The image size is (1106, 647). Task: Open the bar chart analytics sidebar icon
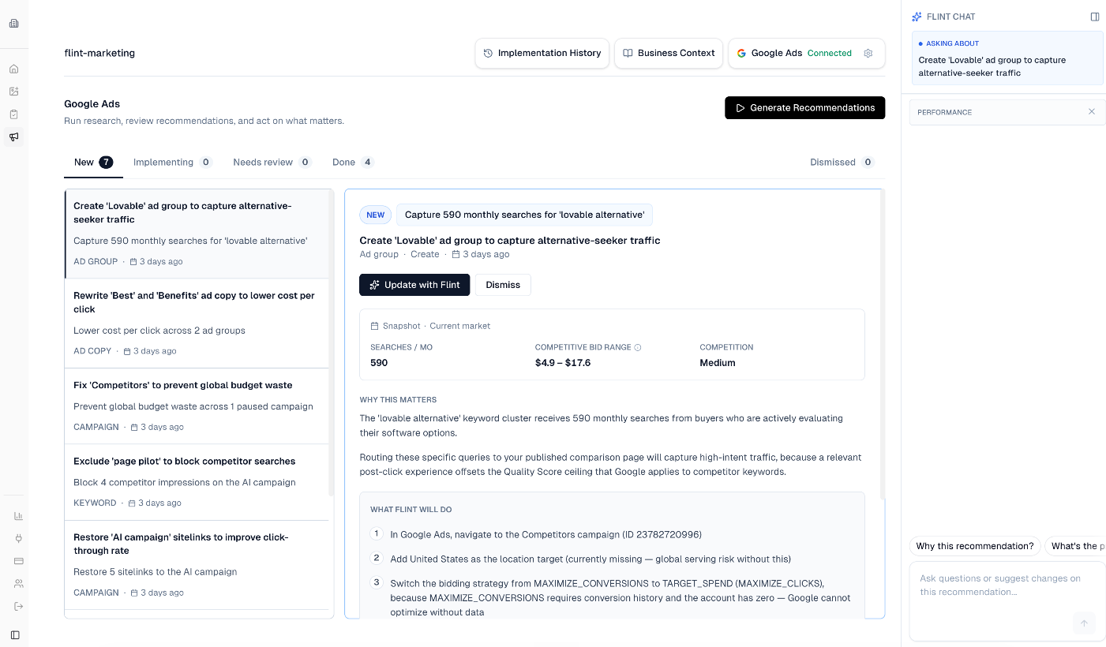tap(18, 516)
